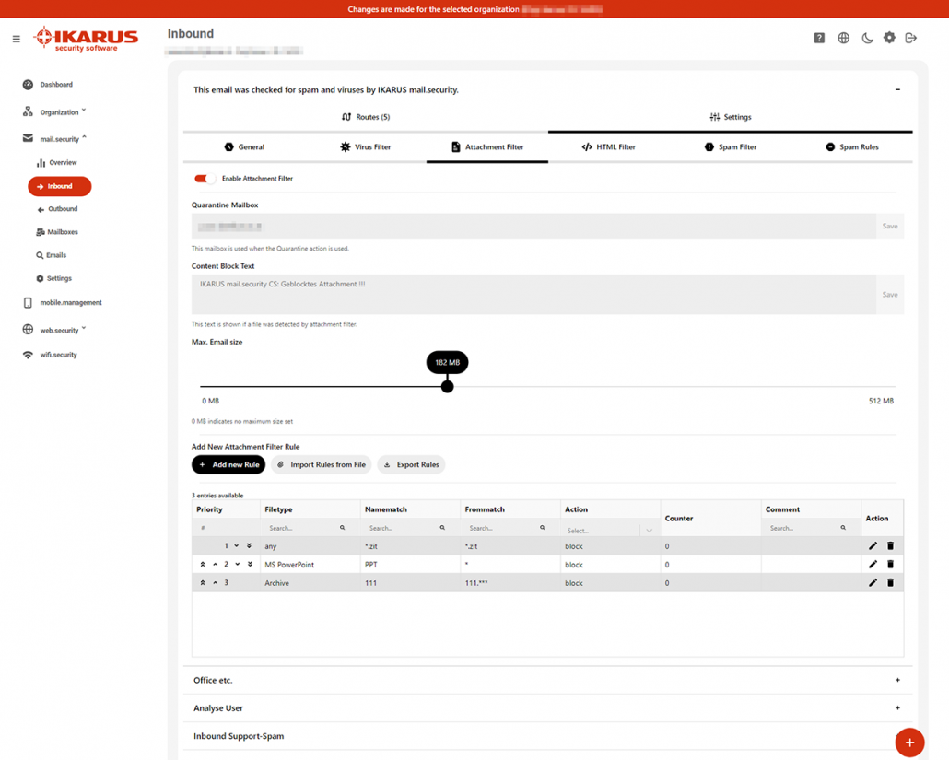The image size is (949, 760).
Task: Open the Action filter Select dropdown
Action: click(610, 530)
